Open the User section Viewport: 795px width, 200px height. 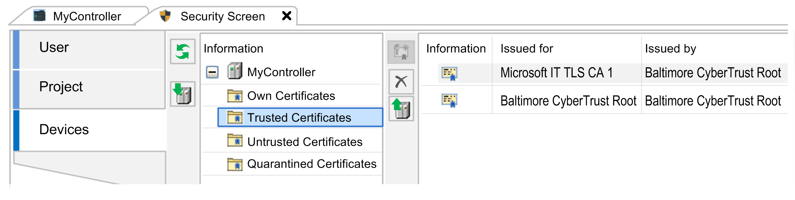54,47
